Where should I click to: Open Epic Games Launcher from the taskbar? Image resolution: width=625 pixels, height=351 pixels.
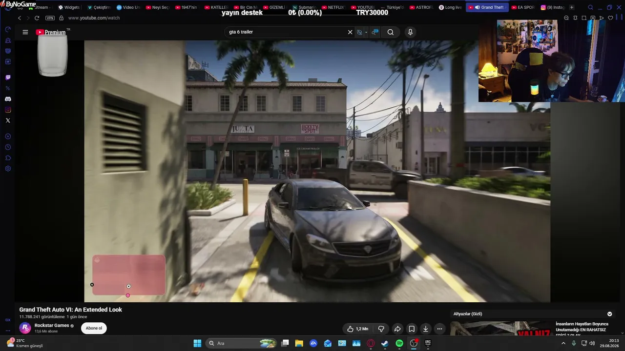[428, 343]
